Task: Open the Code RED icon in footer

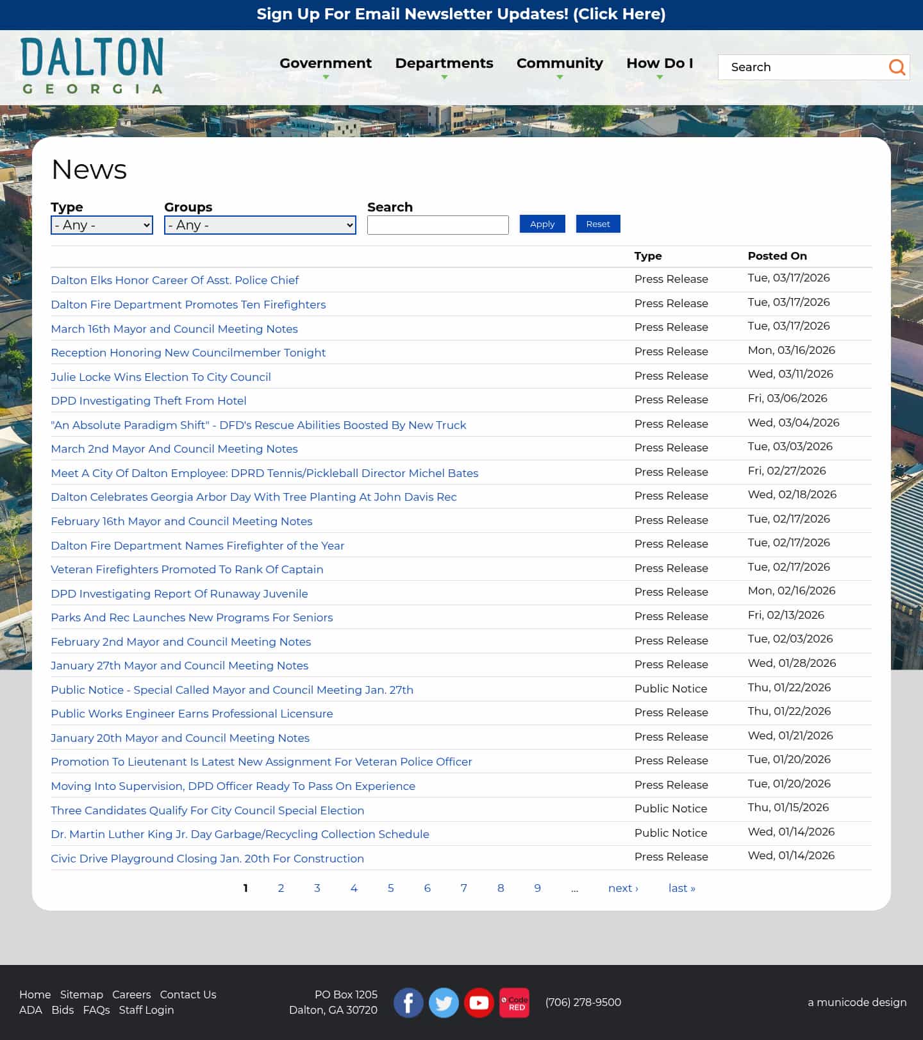Action: 514,1002
